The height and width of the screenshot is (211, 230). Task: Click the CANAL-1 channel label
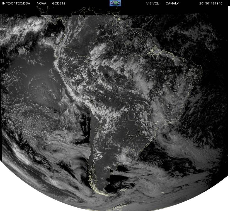pos(173,4)
